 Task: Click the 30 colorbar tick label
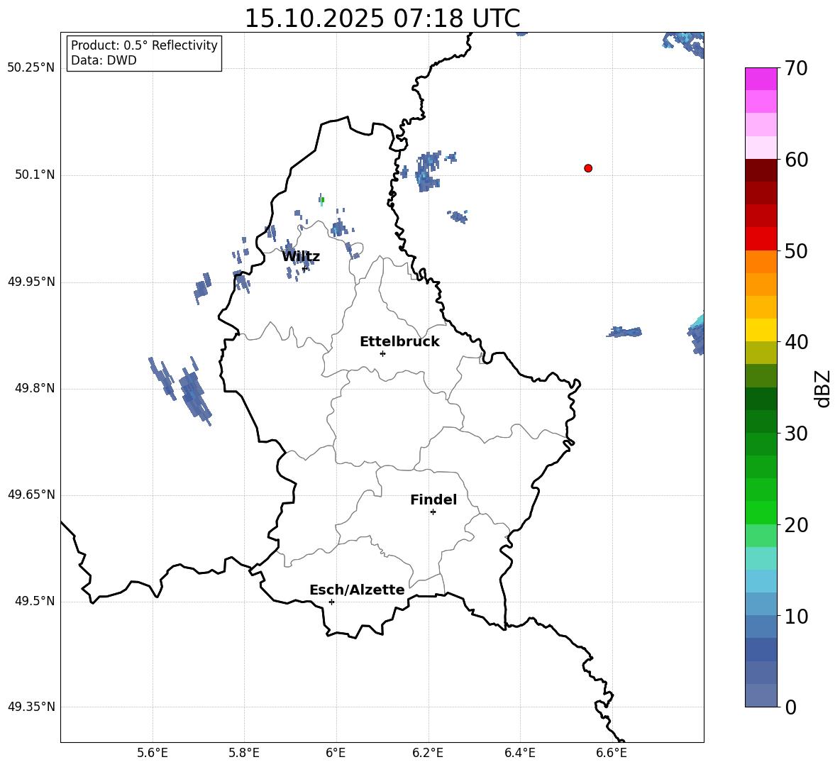pyautogui.click(x=796, y=434)
